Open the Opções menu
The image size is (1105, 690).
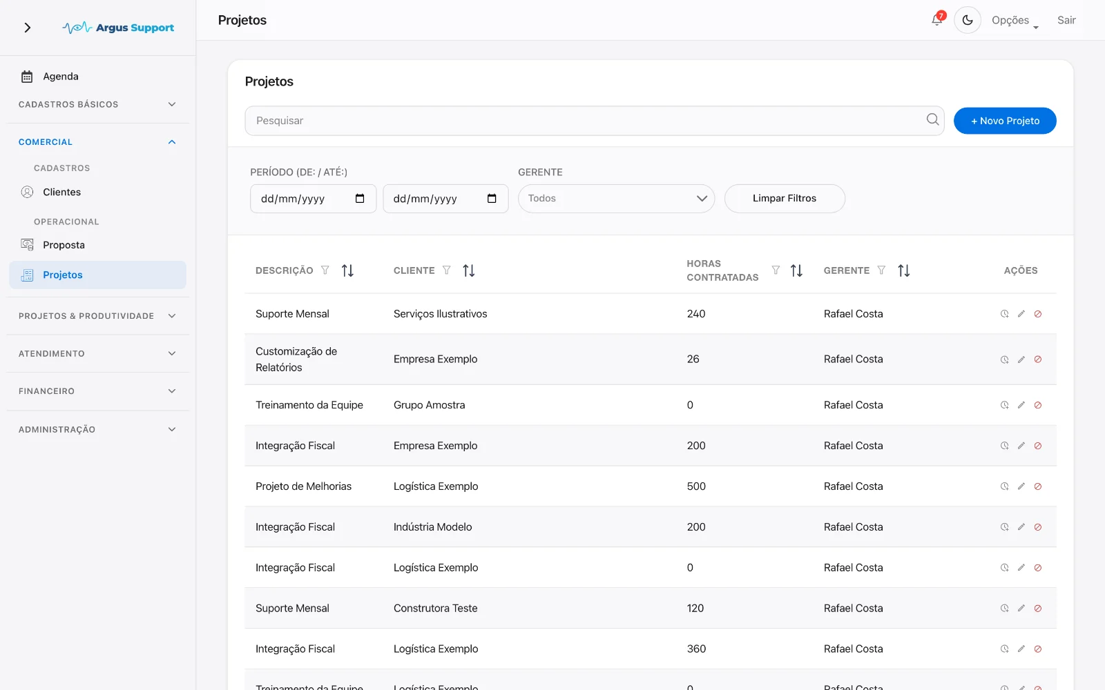1015,21
